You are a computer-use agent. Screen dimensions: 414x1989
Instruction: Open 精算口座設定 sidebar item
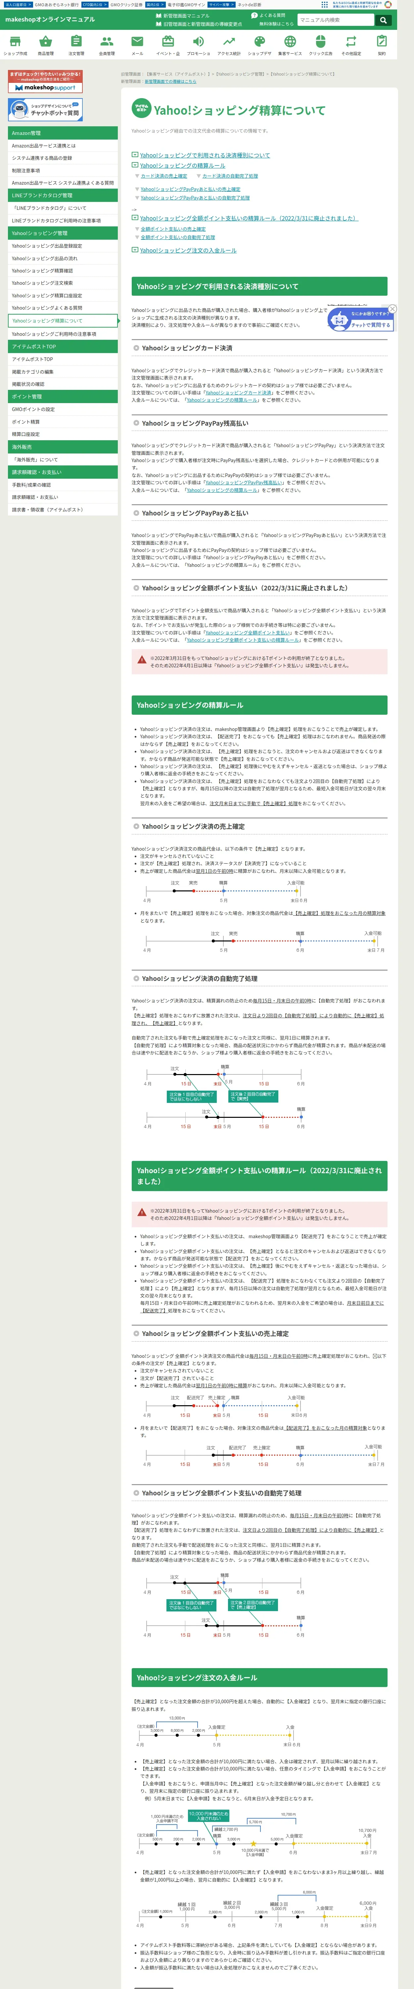point(63,434)
